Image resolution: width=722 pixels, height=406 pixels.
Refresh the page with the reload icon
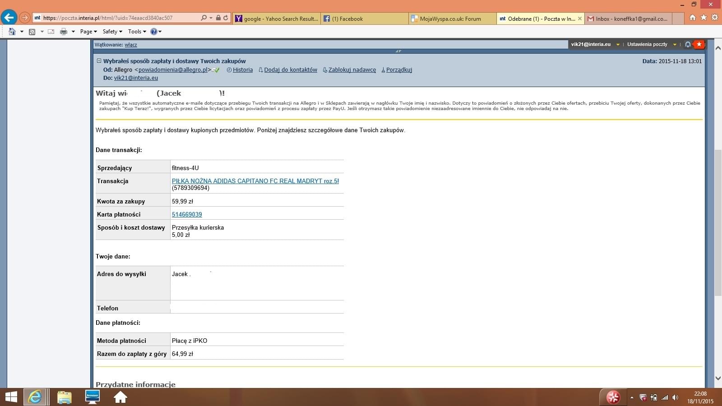(x=226, y=18)
